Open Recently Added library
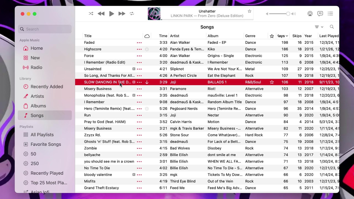 45,87
